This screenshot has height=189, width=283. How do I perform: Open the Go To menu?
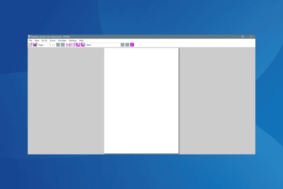[44, 40]
